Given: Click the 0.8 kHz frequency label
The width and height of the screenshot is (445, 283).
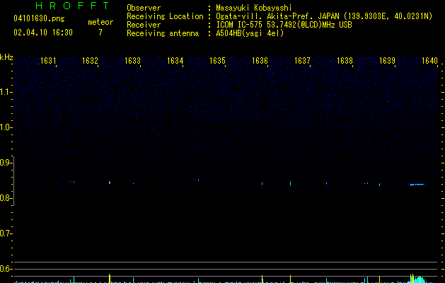Looking at the screenshot, I should 6,198.
